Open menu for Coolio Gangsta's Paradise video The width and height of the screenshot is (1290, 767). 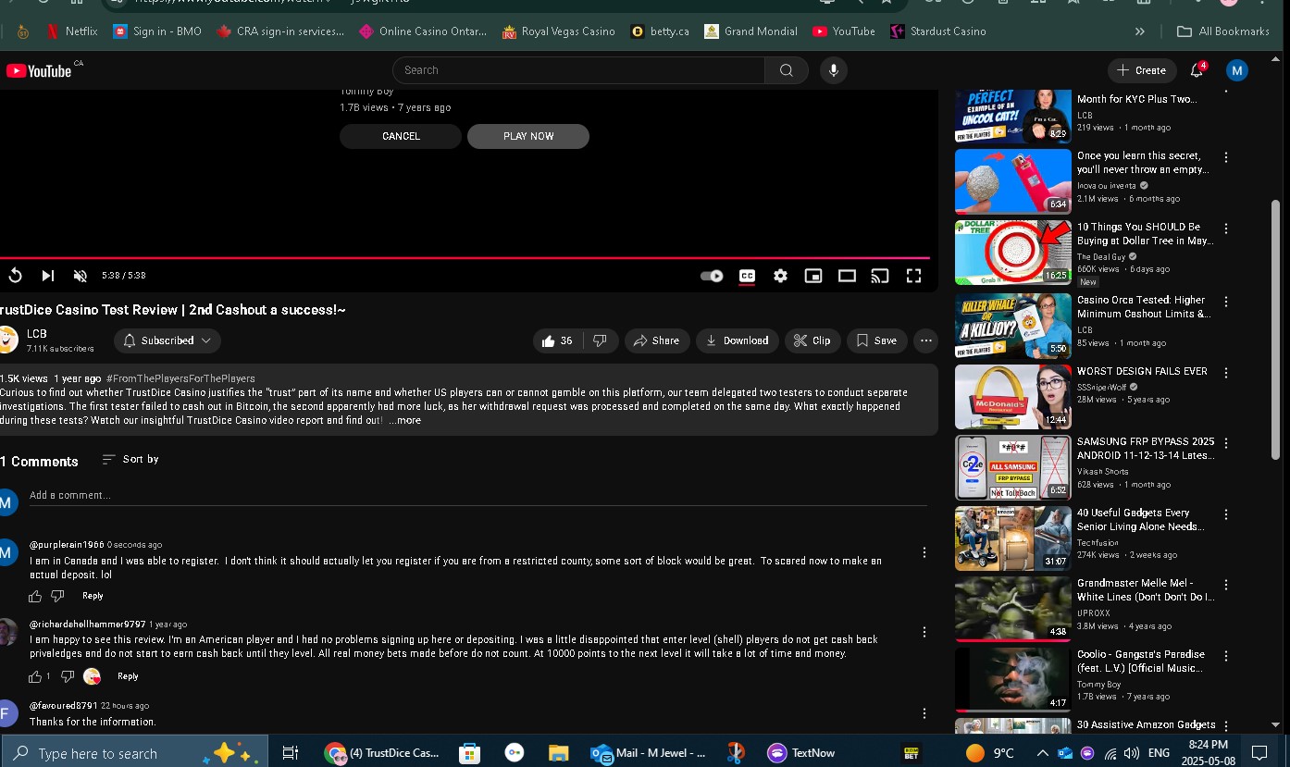[1226, 656]
